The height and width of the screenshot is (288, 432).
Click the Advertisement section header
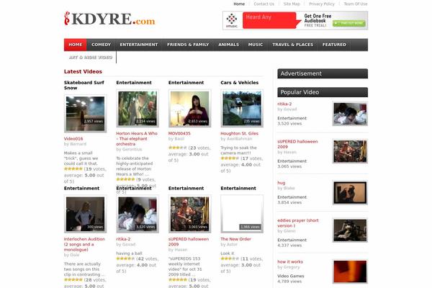pyautogui.click(x=323, y=73)
